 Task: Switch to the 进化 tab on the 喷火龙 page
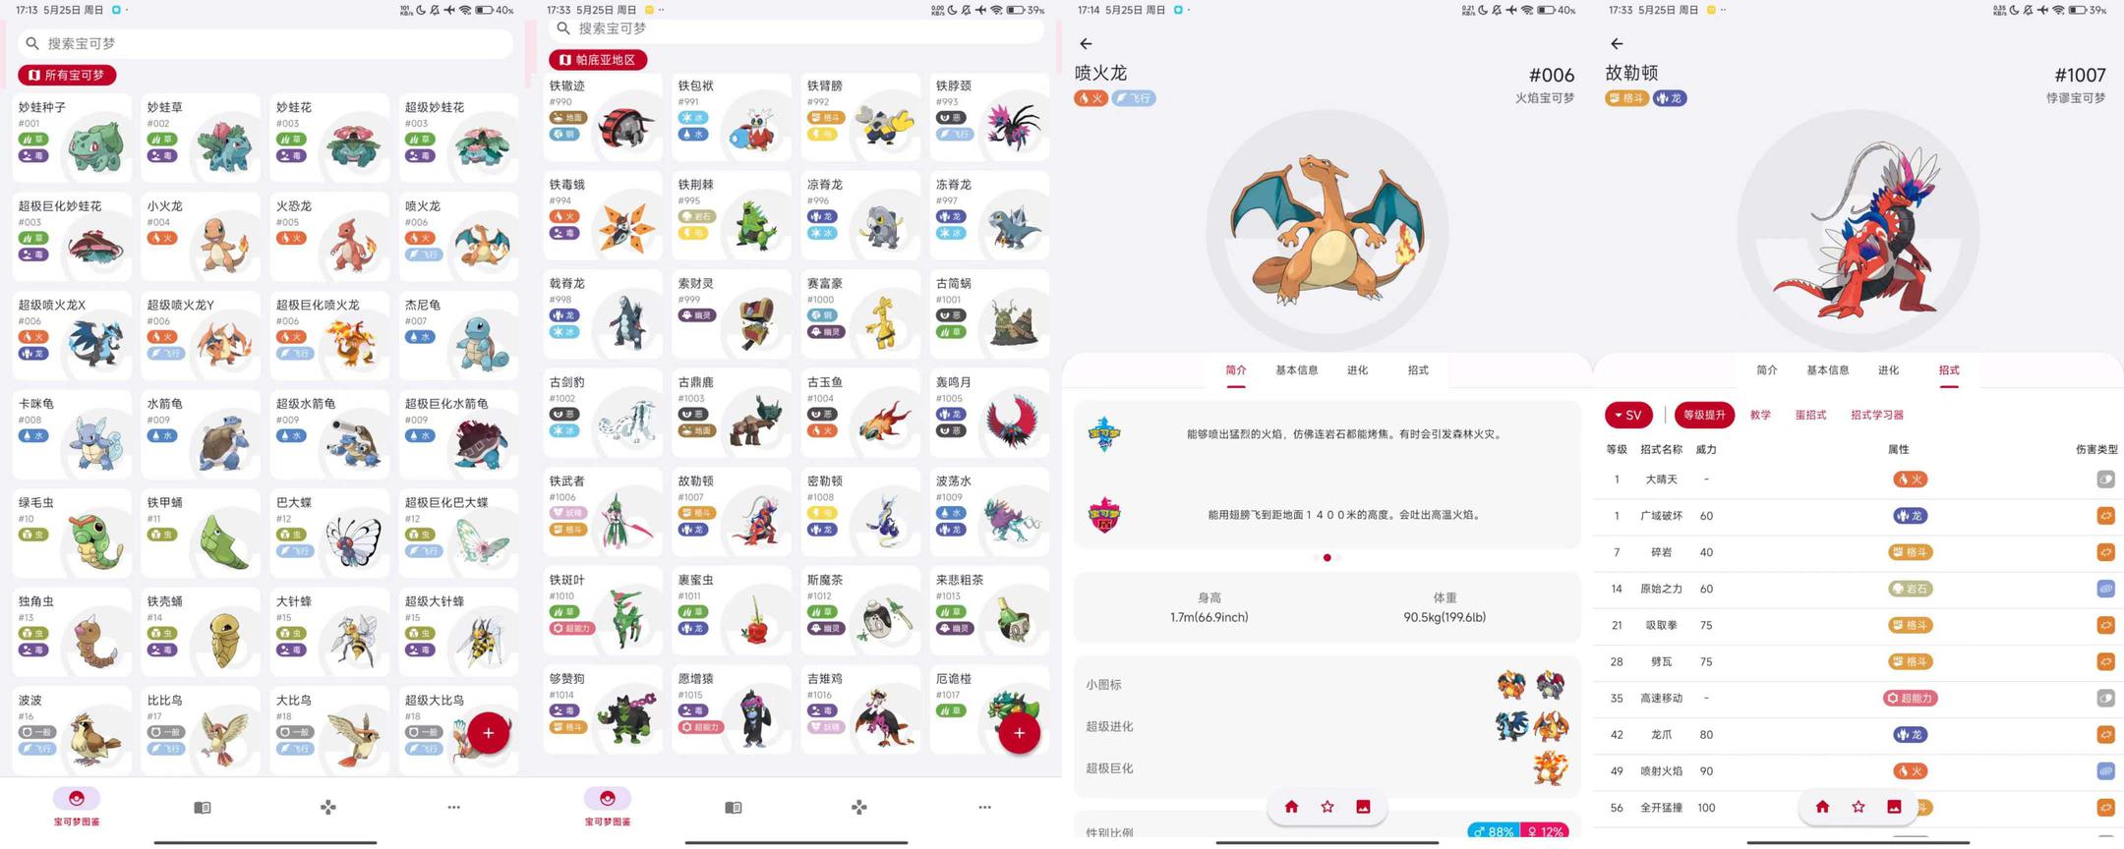tap(1357, 370)
